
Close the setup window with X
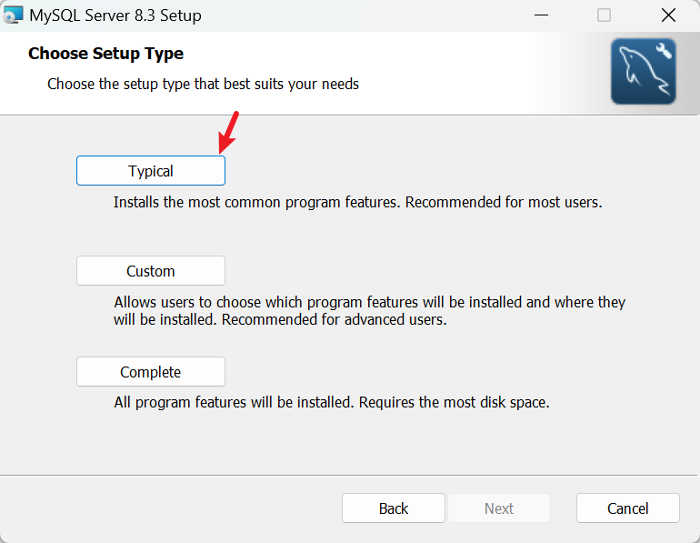click(x=668, y=15)
